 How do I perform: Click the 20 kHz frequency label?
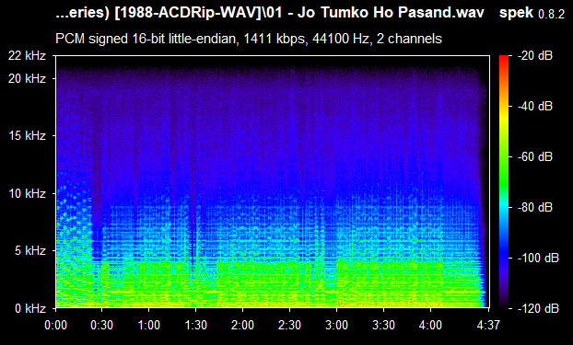coord(28,78)
